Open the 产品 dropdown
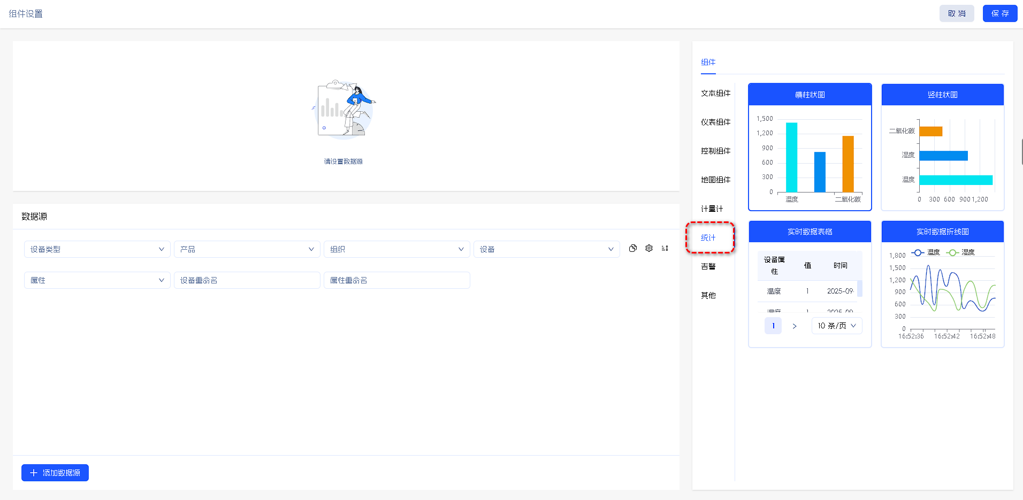Viewport: 1023px width, 500px height. [x=247, y=249]
